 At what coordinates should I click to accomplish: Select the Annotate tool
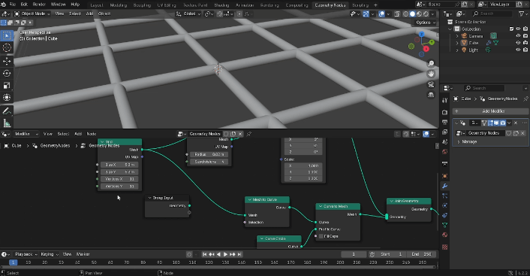point(7,111)
